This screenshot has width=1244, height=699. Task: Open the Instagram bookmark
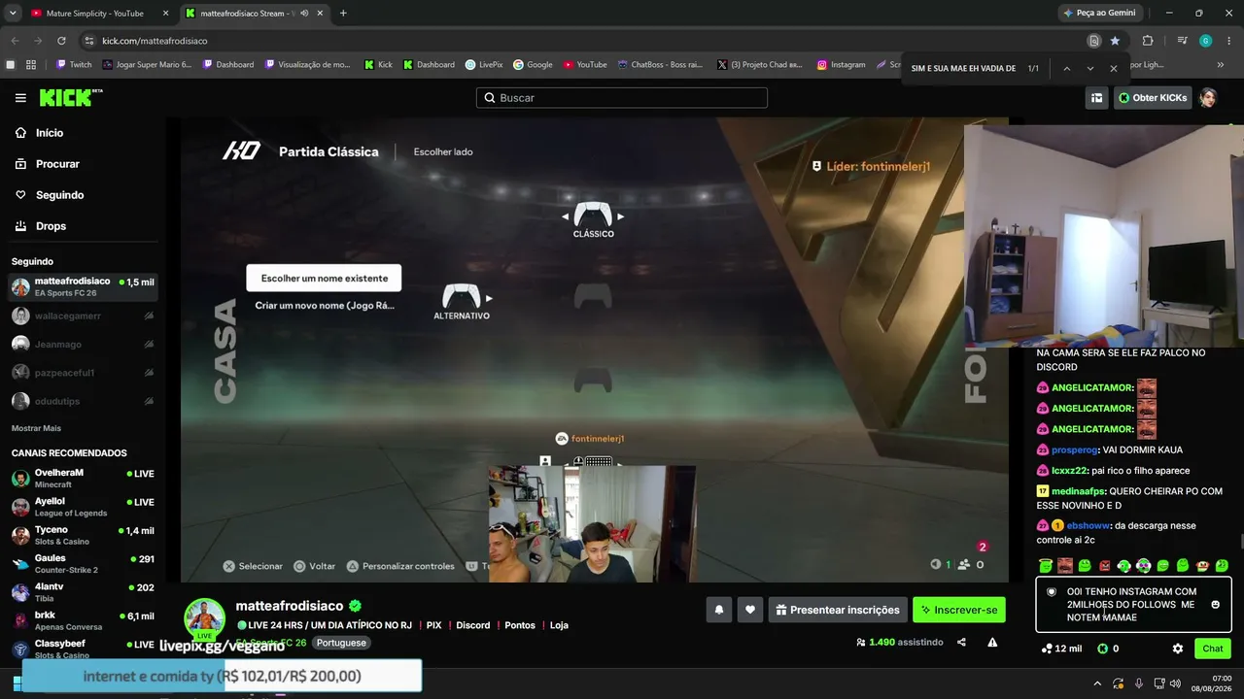coord(841,65)
